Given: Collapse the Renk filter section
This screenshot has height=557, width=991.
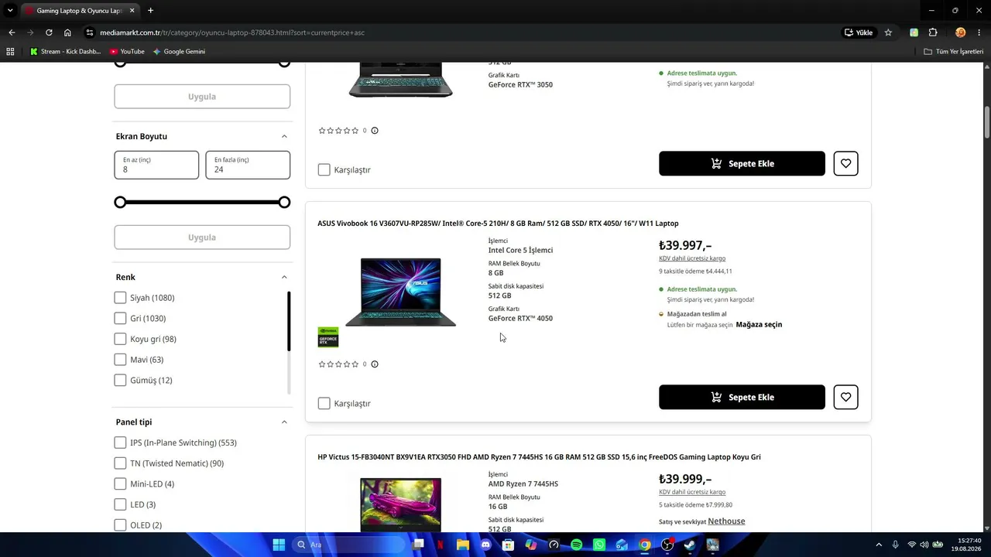Looking at the screenshot, I should (x=284, y=277).
